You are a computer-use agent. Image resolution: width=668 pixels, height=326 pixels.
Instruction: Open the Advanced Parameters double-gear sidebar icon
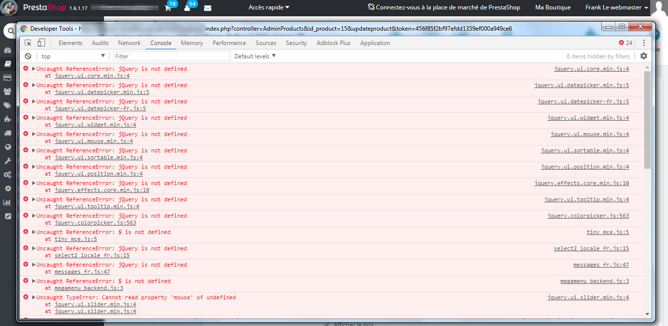tap(7, 175)
